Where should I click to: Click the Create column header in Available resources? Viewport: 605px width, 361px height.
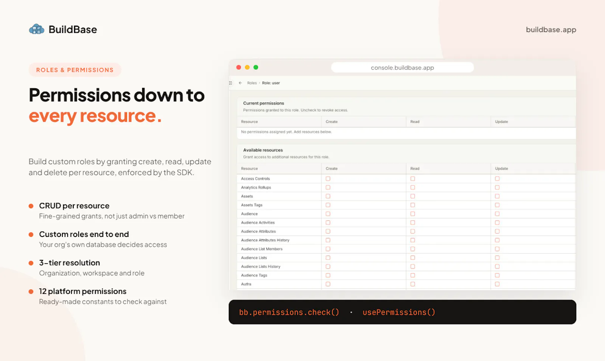click(x=332, y=169)
